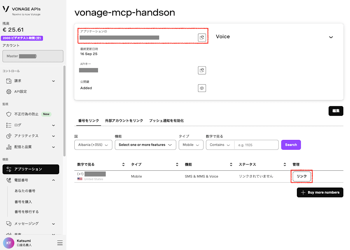This screenshot has width=350, height=250.
Task: Click the number search field e.g. 1105
Action: click(x=256, y=145)
